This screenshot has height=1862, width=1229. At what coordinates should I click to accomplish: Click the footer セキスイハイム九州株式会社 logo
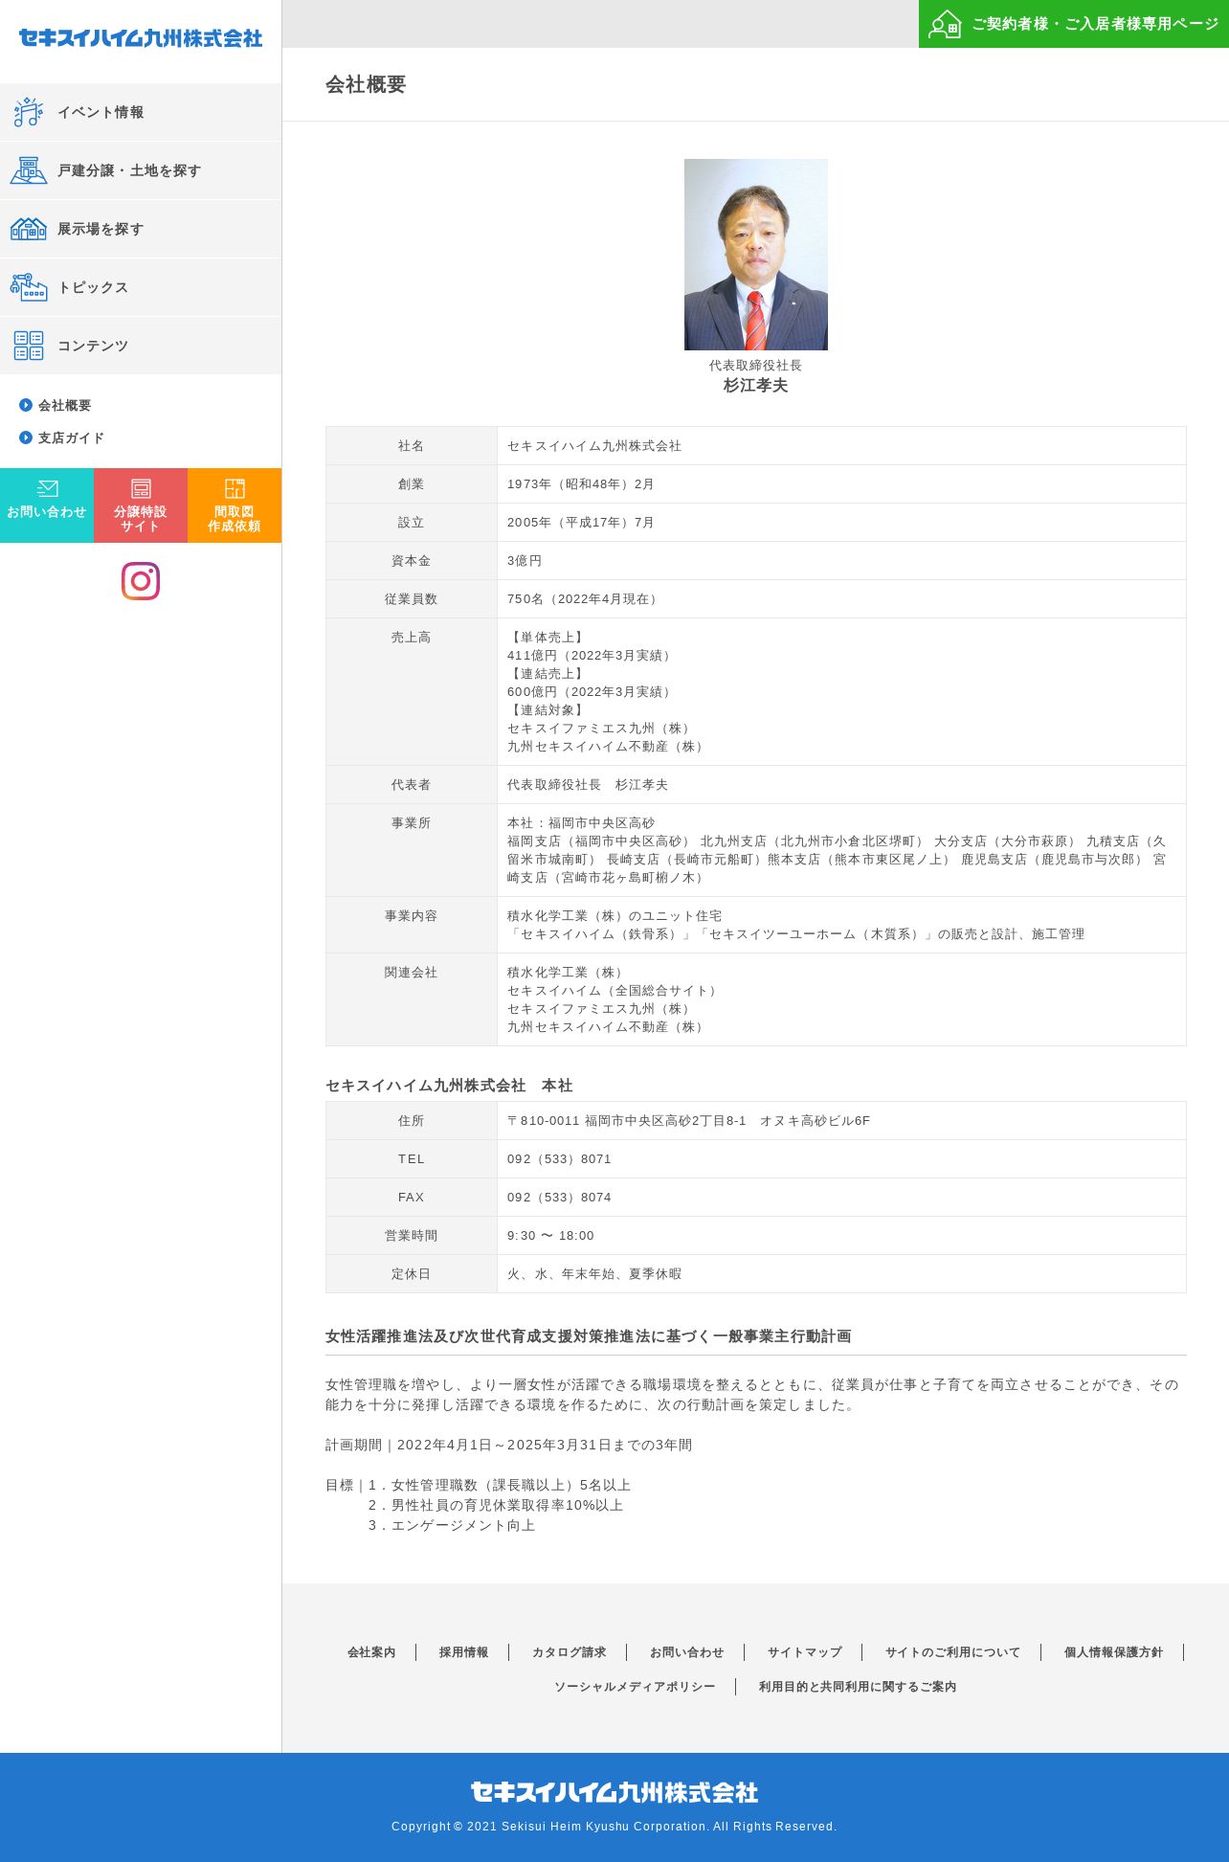(x=614, y=1792)
